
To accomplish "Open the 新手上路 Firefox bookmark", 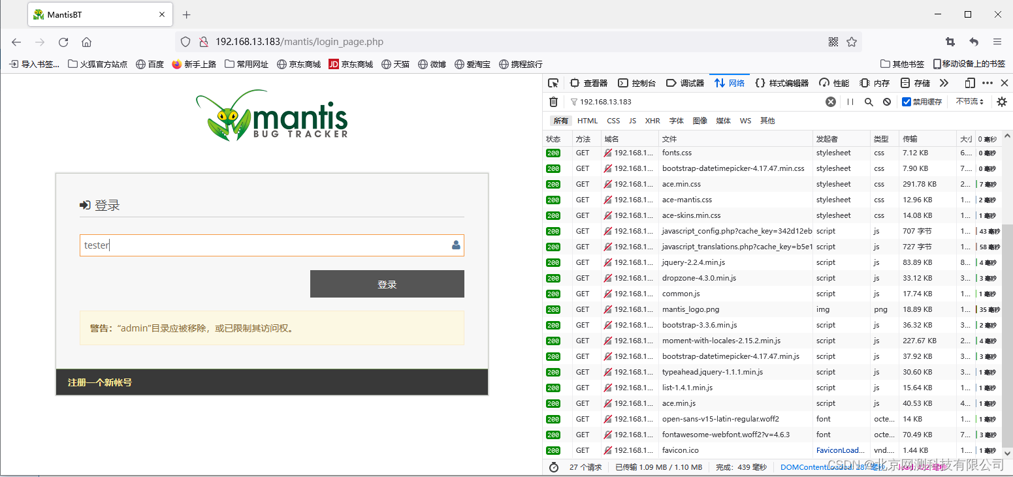I will tap(194, 64).
